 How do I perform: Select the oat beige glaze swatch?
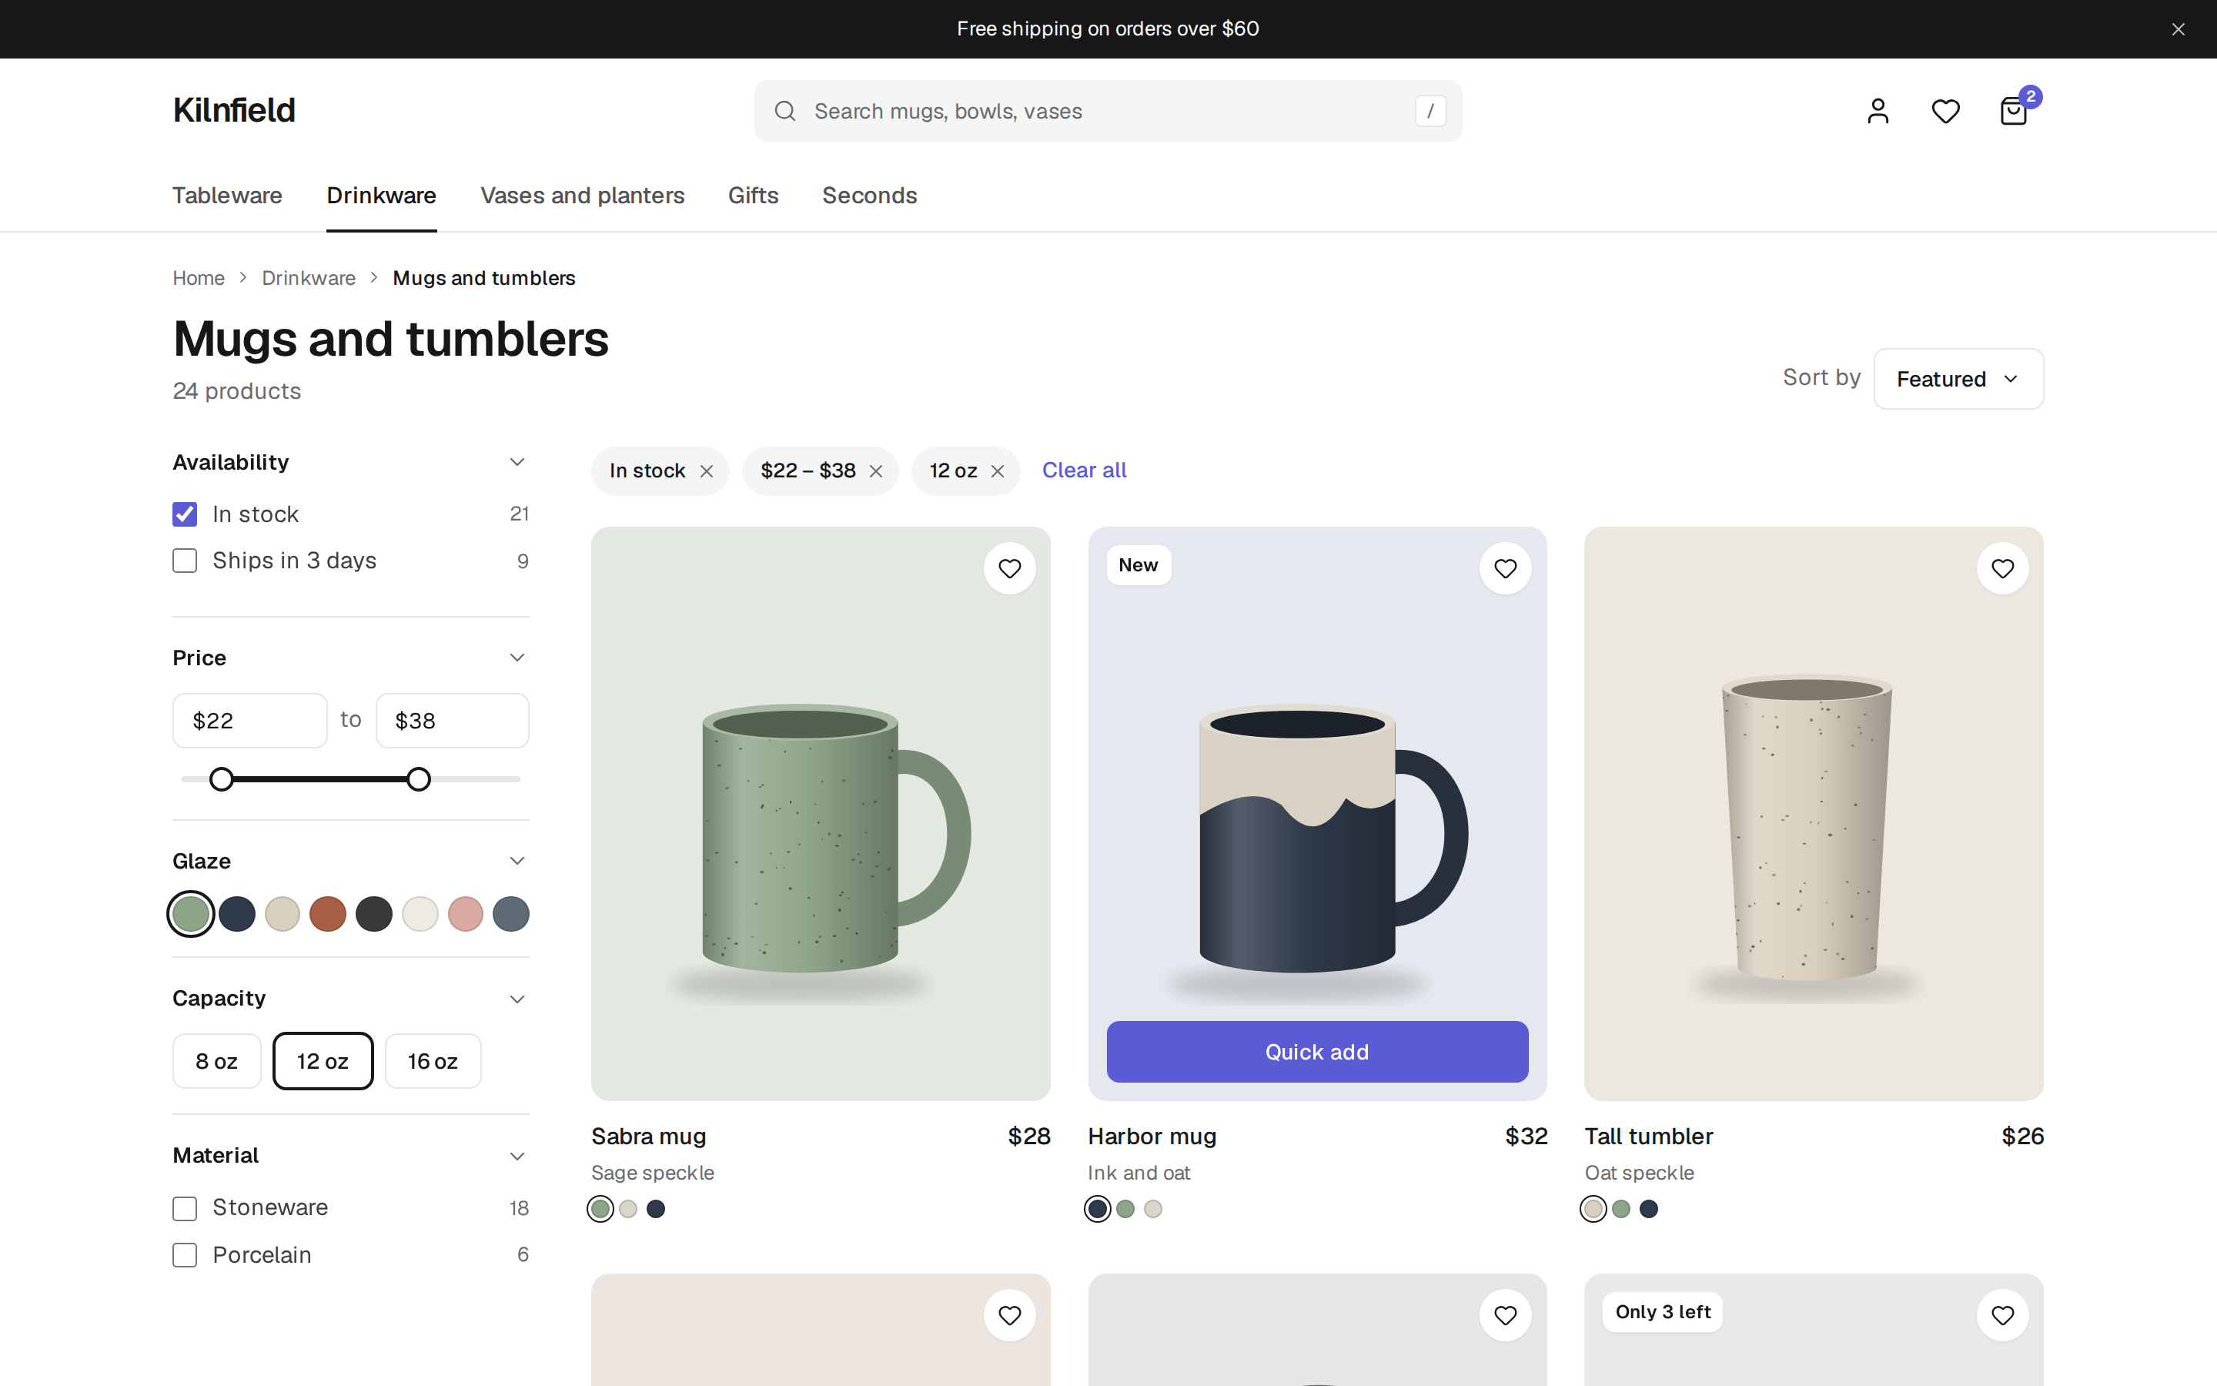283,914
